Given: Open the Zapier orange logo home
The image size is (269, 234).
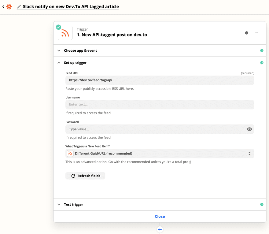Looking at the screenshot, I should (x=9, y=7).
